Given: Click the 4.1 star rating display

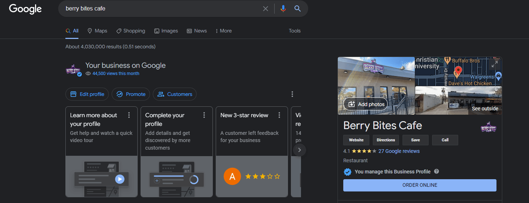Looking at the screenshot, I should pyautogui.click(x=360, y=151).
